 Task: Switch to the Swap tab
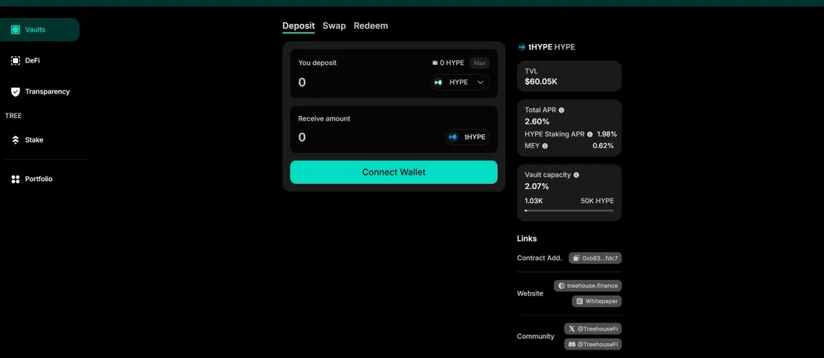click(334, 26)
